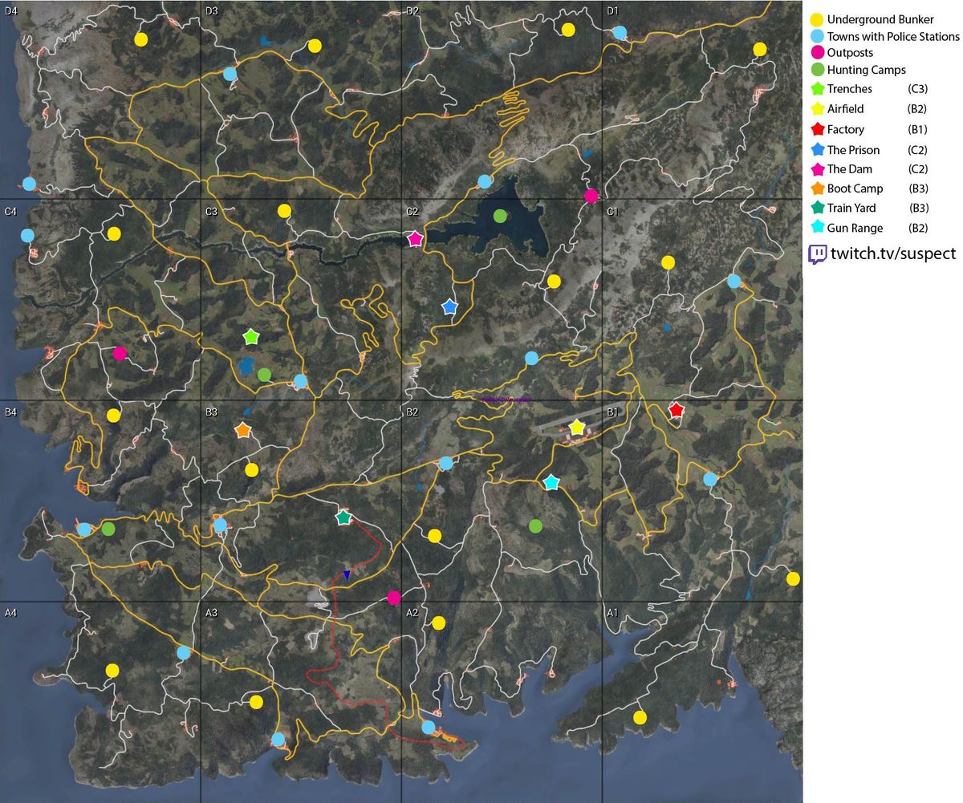Select the green Hunting Camp dot near the lake in C2
The width and height of the screenshot is (963, 803).
pos(498,215)
